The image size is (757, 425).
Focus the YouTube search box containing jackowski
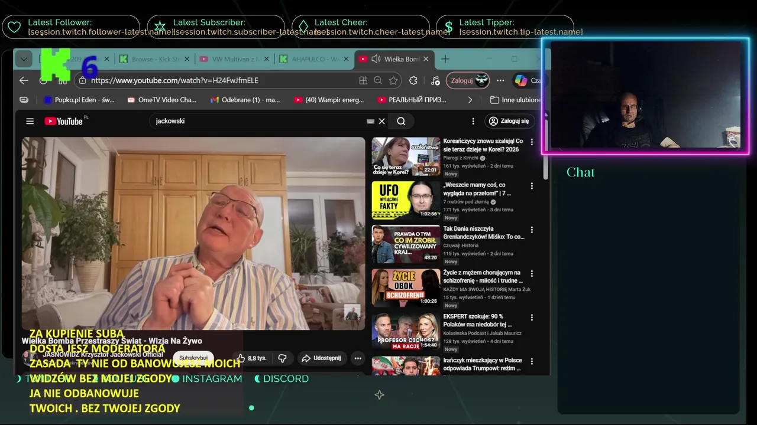click(257, 121)
